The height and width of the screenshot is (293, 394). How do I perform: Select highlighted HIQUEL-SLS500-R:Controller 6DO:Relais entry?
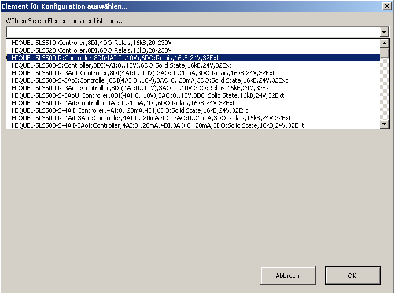[x=193, y=58]
